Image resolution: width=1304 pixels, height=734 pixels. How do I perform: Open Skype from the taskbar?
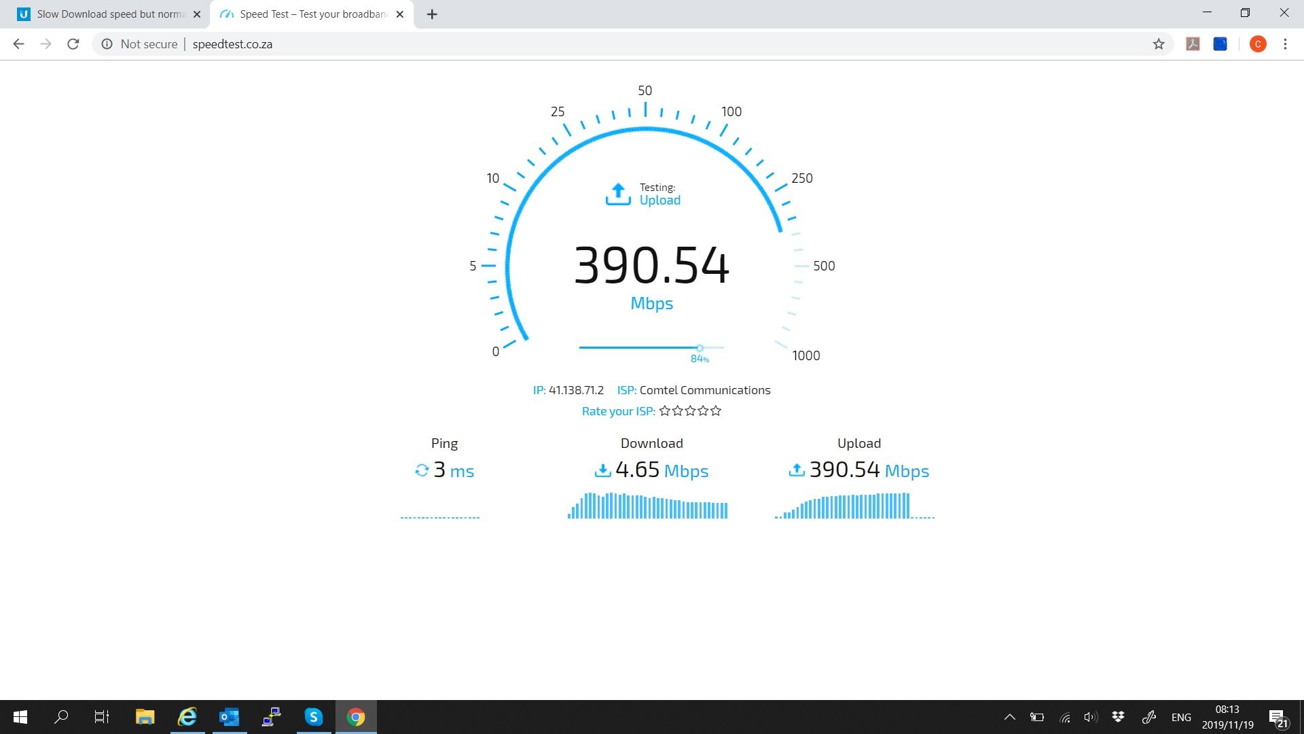point(313,717)
